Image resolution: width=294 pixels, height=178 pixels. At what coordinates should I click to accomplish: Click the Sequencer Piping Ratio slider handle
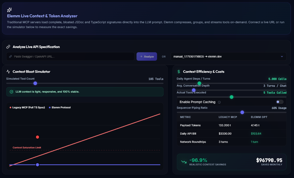242,112
